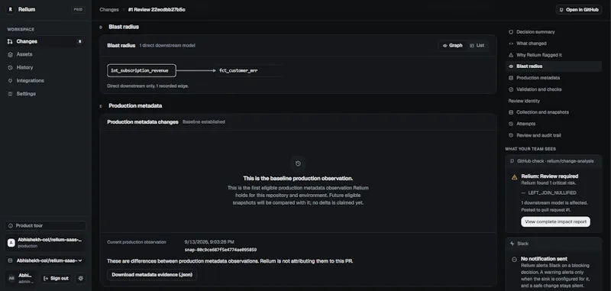611x291 pixels.
Task: Switch Blast radius view to List
Action: (477, 46)
